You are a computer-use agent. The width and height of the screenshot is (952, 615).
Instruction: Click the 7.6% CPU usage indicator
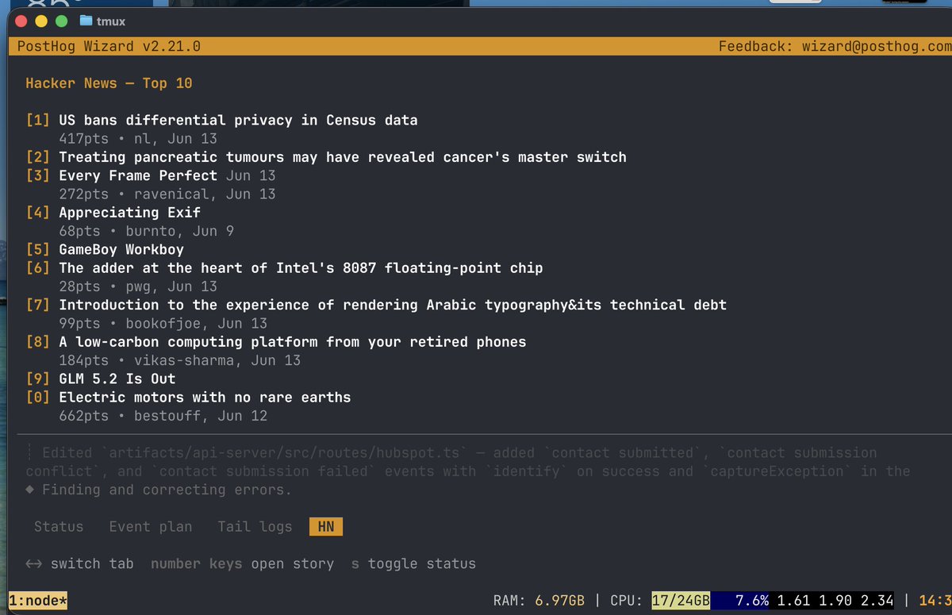(x=751, y=601)
